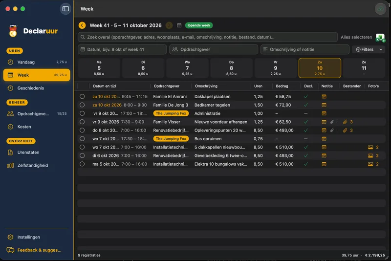Open note icon for 5 dakkapellen row
The width and height of the screenshot is (391, 261).
(x=324, y=147)
